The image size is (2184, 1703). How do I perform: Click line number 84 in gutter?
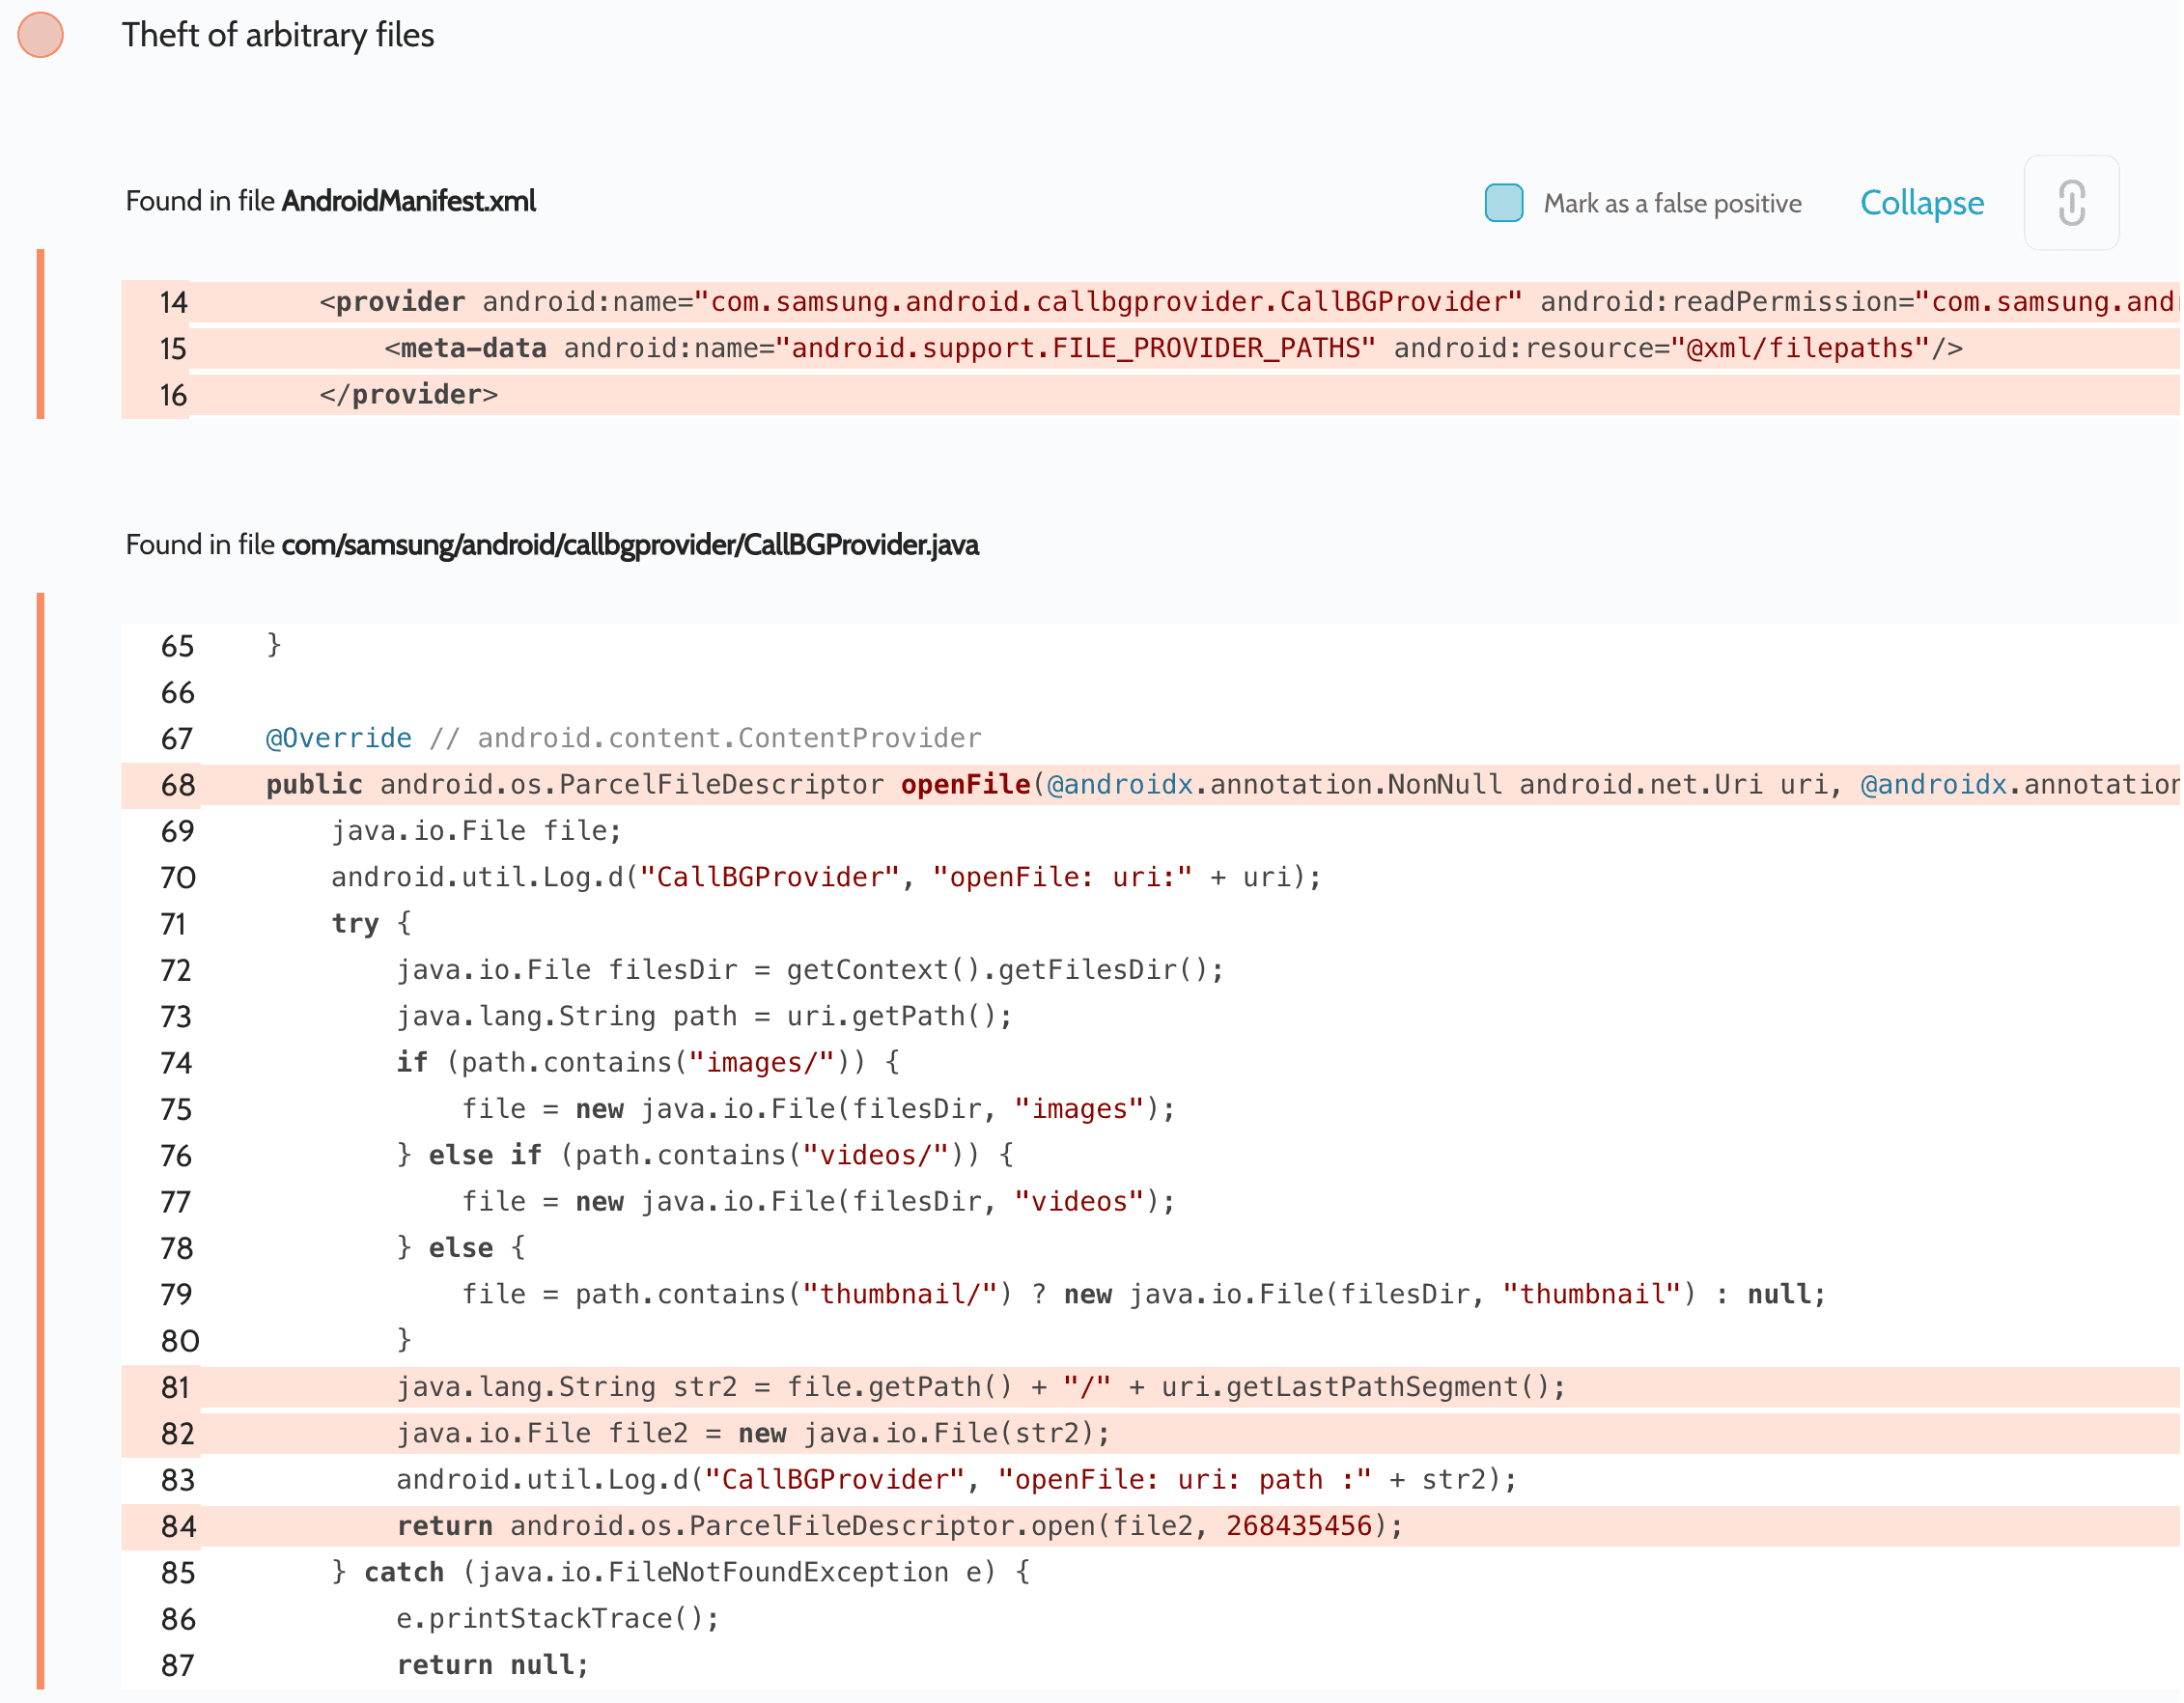177,1526
